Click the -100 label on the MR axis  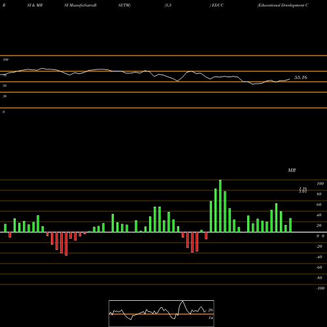(320, 288)
